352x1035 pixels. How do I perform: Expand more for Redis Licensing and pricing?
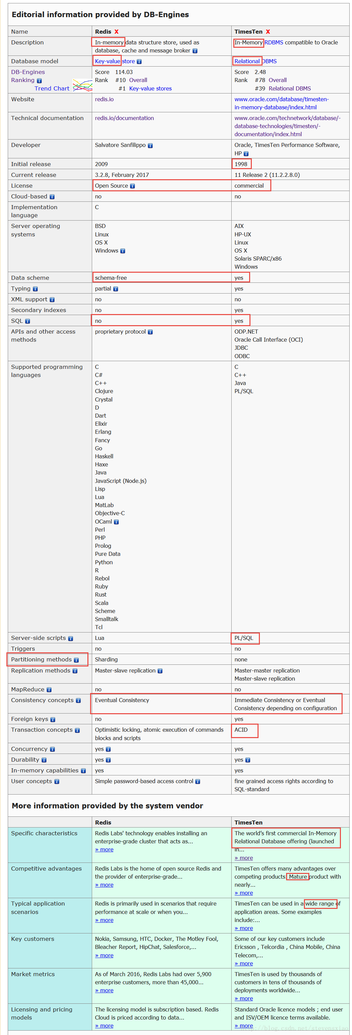point(104,1025)
